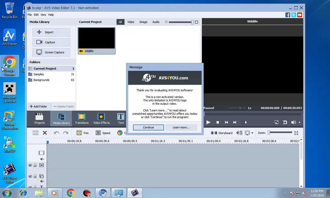Screen dimensions: 330x198
Task: Click the Learn more... button
Action: (181, 127)
